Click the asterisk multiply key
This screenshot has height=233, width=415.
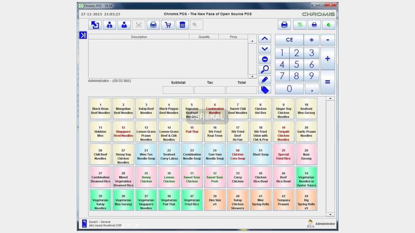[311, 40]
